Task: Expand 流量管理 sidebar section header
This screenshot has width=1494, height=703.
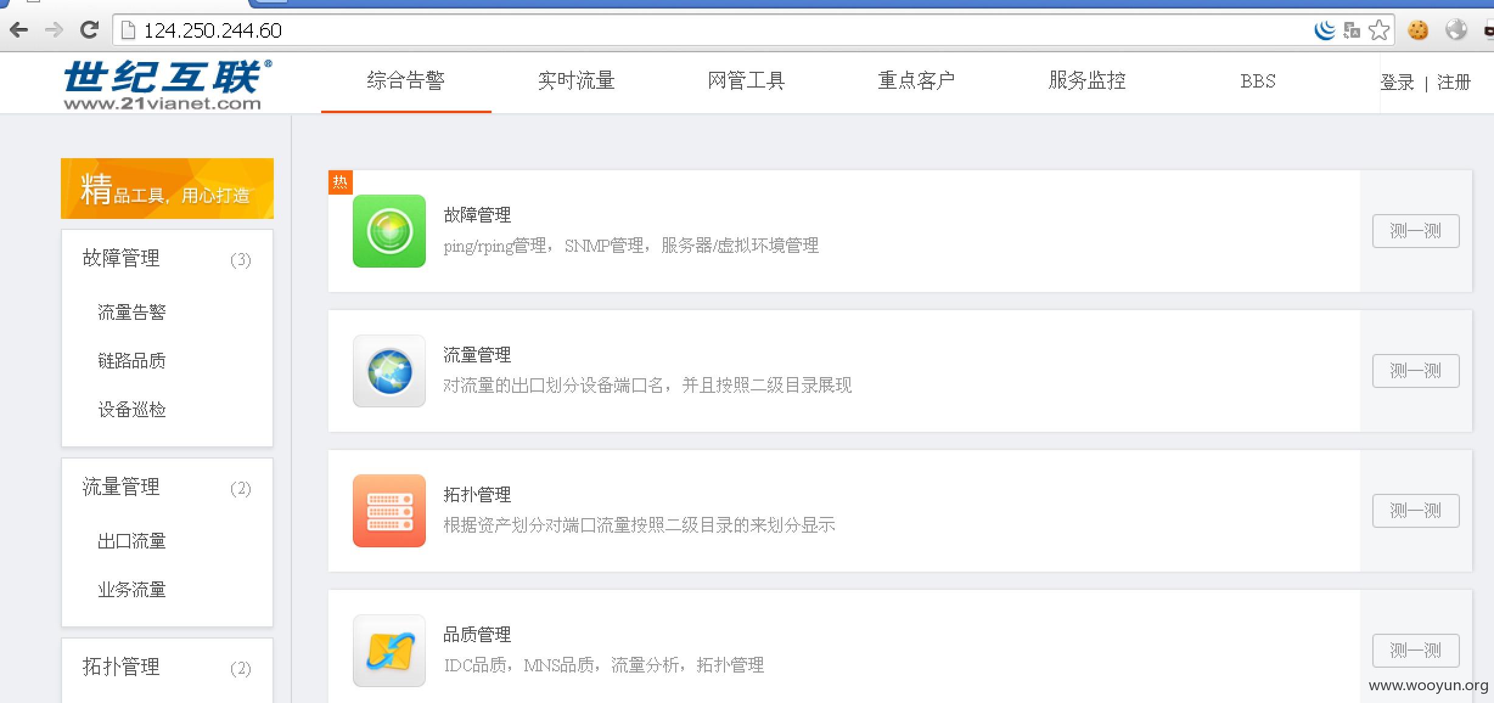Action: [167, 487]
